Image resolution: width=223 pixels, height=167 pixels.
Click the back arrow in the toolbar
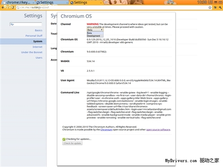[x=3, y=7]
